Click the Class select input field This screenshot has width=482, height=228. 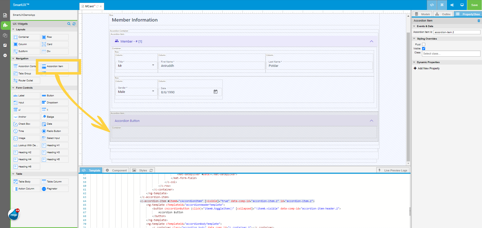pos(451,54)
